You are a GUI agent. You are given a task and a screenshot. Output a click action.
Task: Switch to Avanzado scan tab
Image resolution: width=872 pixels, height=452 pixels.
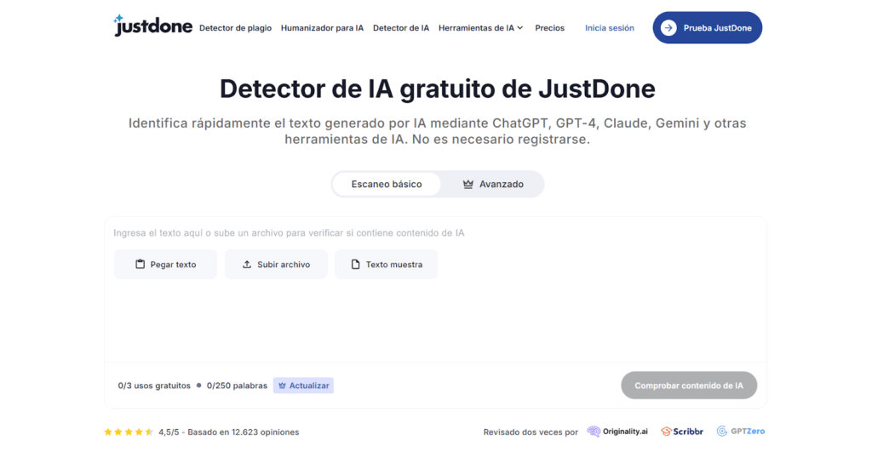pos(493,184)
